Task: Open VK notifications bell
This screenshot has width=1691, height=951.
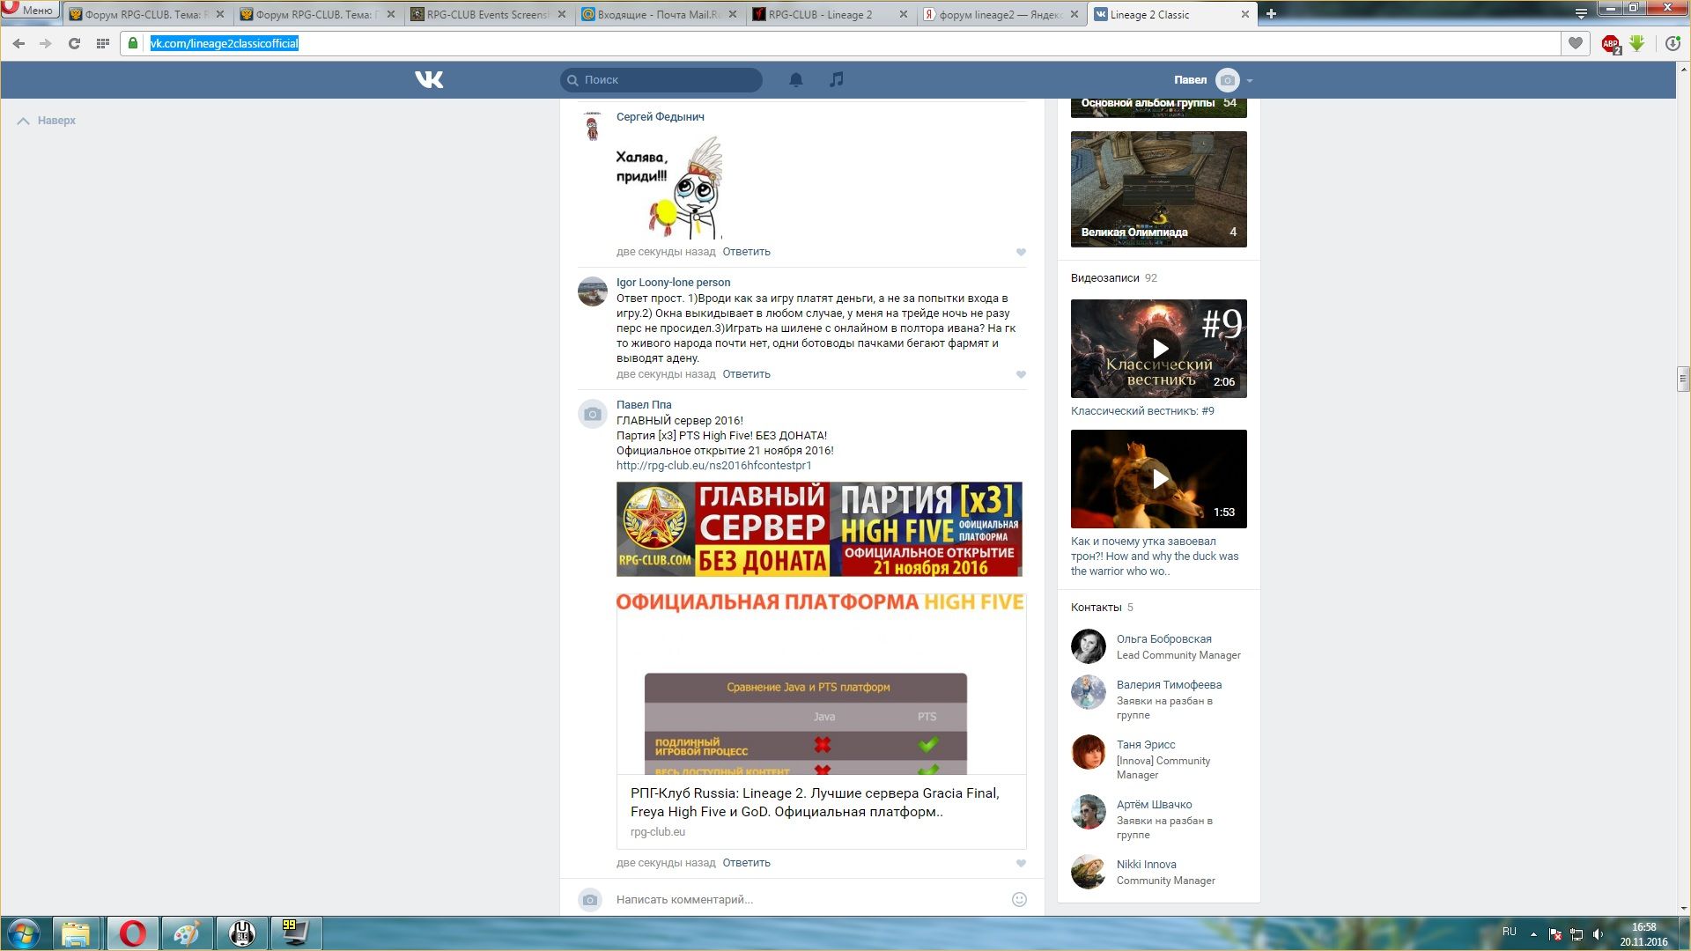Action: coord(795,80)
